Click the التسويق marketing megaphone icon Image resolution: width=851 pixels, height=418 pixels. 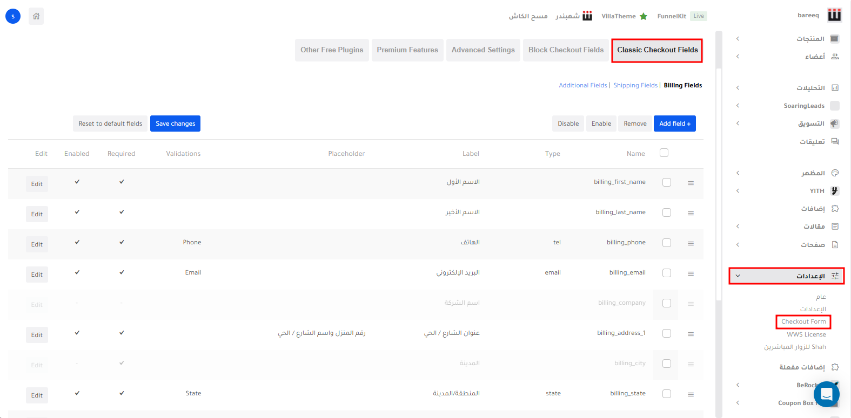[x=835, y=124]
